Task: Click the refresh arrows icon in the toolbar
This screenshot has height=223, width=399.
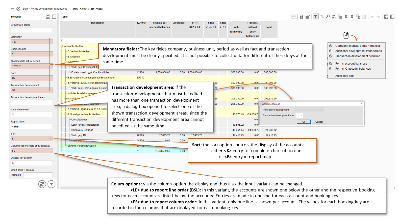Action: pyautogui.click(x=334, y=17)
